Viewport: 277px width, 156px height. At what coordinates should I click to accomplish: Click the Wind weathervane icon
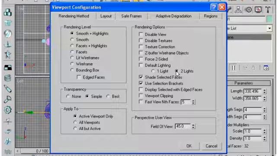[x=8, y=121]
